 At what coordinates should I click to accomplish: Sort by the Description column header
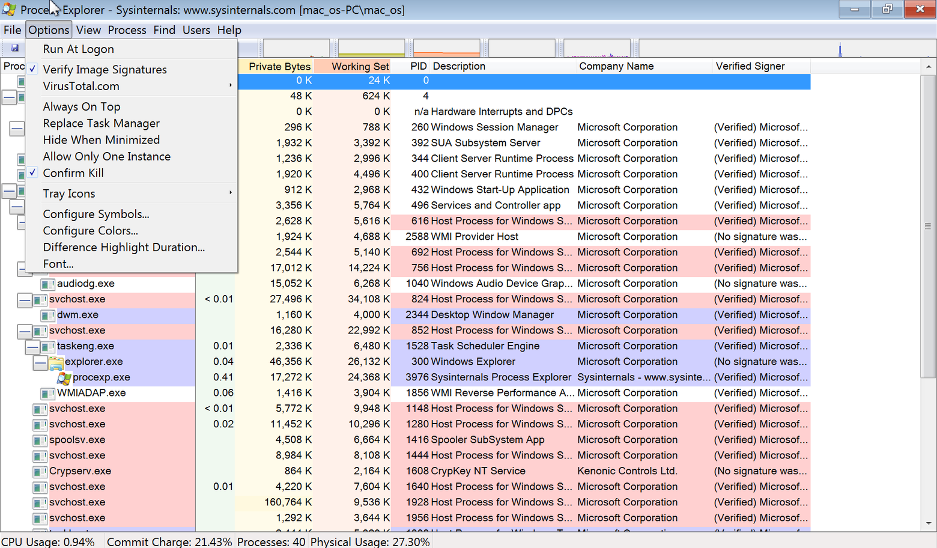click(x=503, y=66)
